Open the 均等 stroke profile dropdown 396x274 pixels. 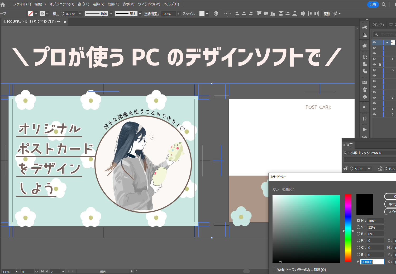[111, 13]
